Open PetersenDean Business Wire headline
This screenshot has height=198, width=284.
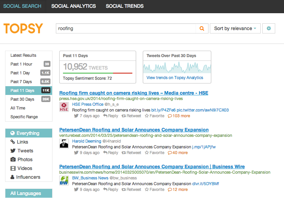coord(152,167)
